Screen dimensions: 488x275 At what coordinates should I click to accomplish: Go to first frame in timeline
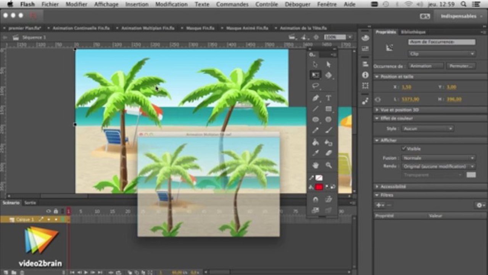pyautogui.click(x=72, y=272)
